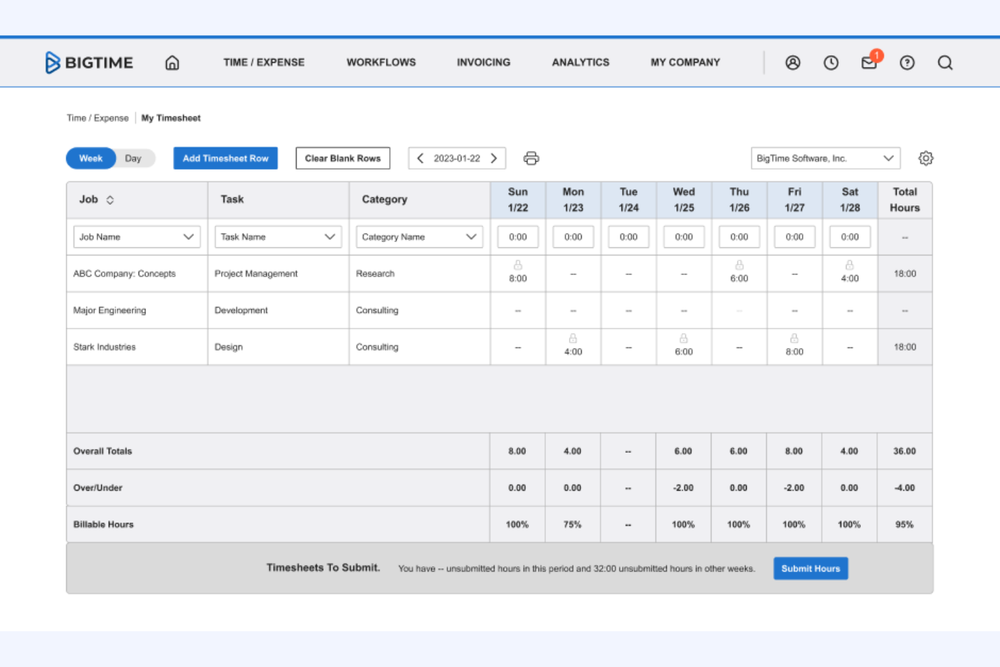Click the search magnifier icon

pyautogui.click(x=945, y=63)
